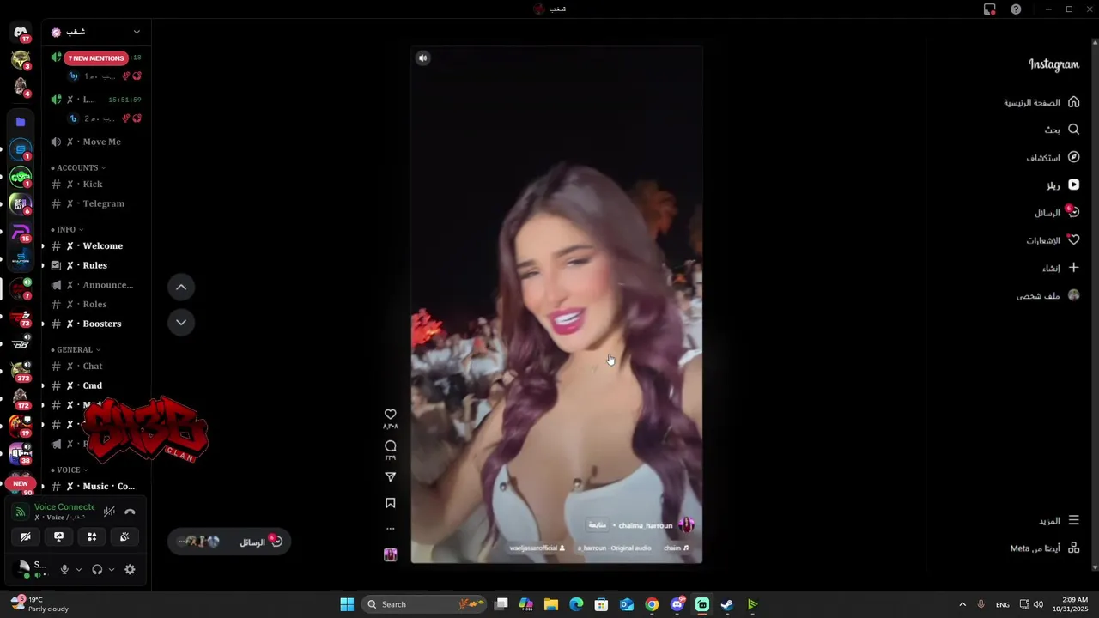Open Instagram Home (الصفحة الرئيسية)
The image size is (1099, 618).
click(1041, 102)
